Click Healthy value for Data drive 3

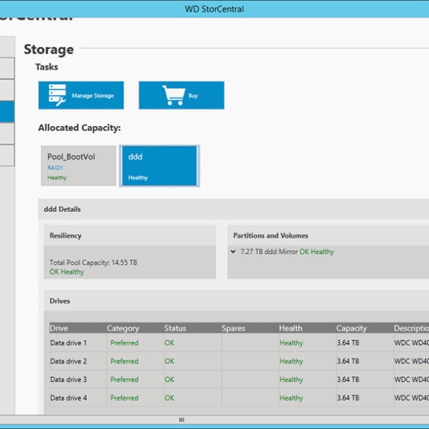point(291,380)
